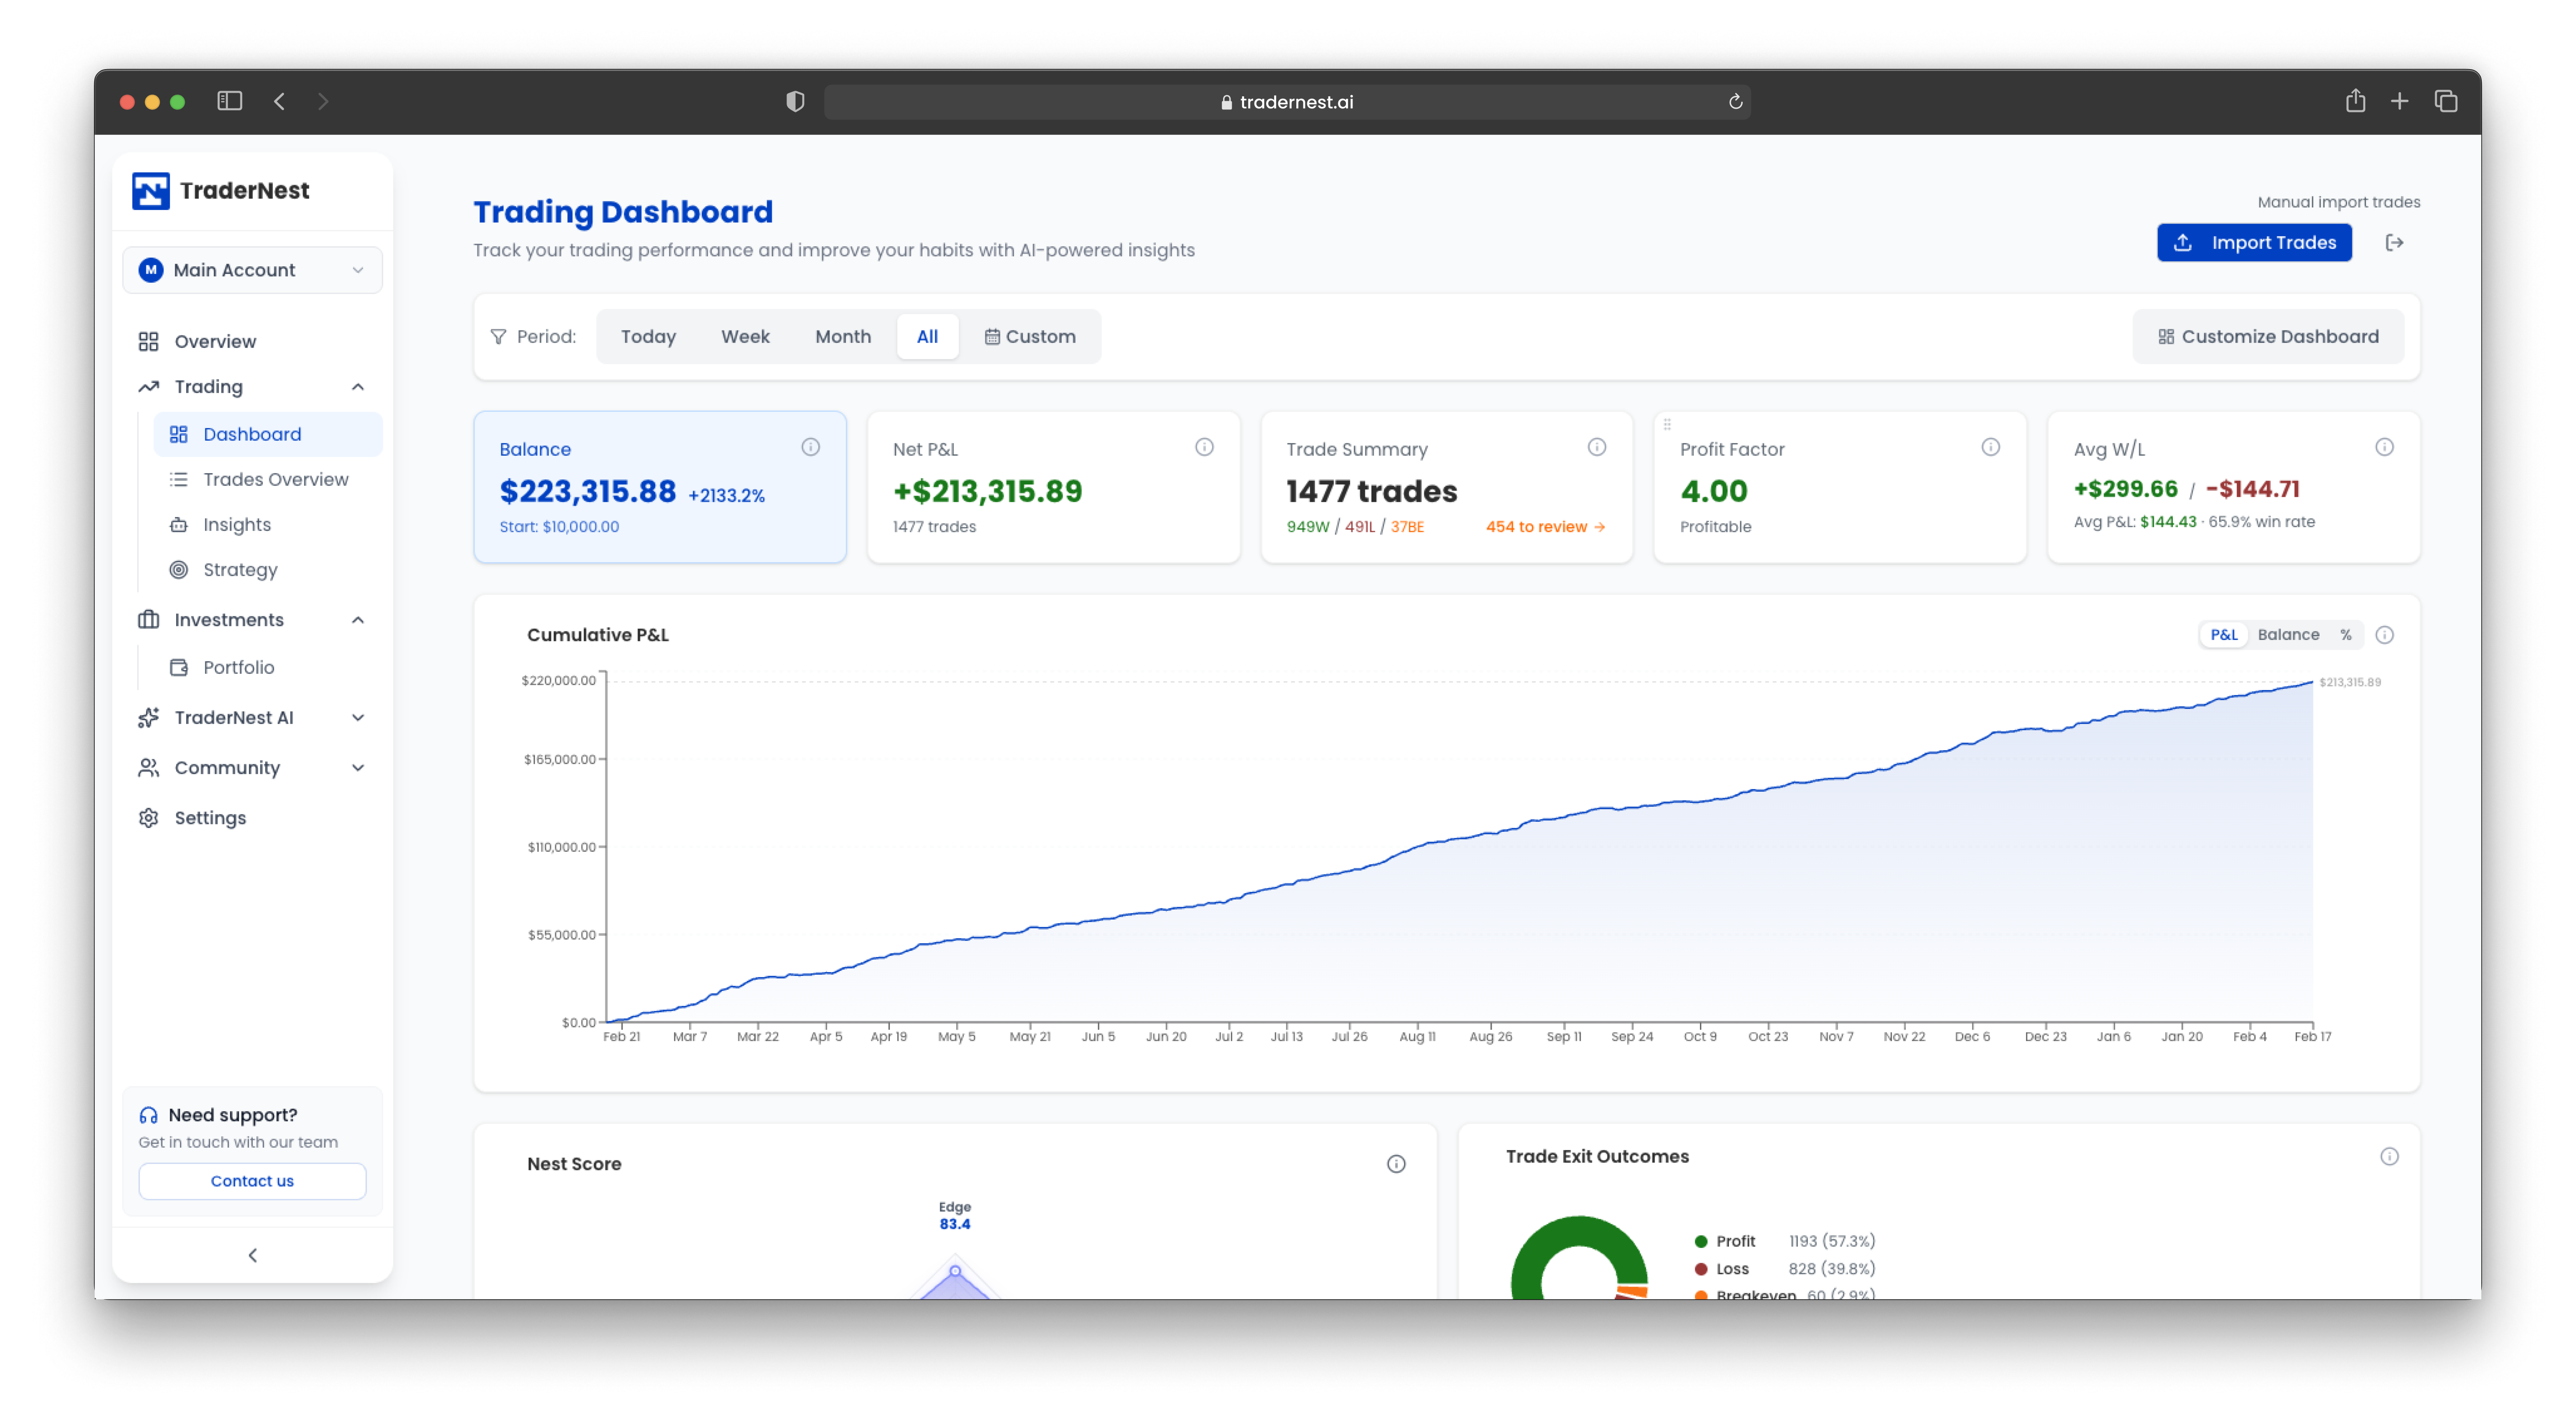Switch the chart to Balance view
The width and height of the screenshot is (2576, 1419).
click(2290, 635)
